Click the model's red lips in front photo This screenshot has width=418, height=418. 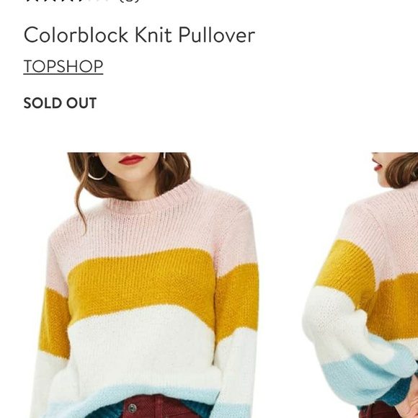point(131,159)
